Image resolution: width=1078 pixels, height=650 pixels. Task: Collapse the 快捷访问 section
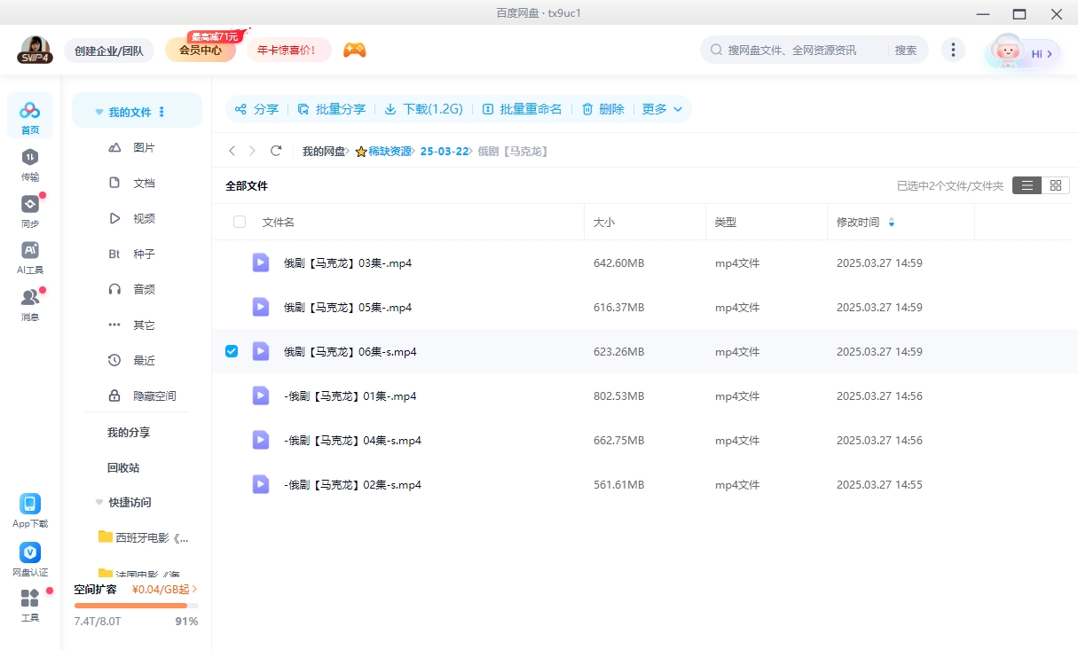[x=98, y=502]
